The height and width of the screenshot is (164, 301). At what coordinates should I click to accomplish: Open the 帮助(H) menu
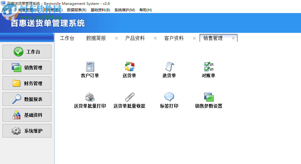point(145,10)
